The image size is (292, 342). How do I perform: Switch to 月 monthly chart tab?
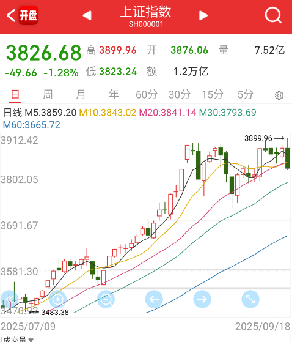point(81,95)
